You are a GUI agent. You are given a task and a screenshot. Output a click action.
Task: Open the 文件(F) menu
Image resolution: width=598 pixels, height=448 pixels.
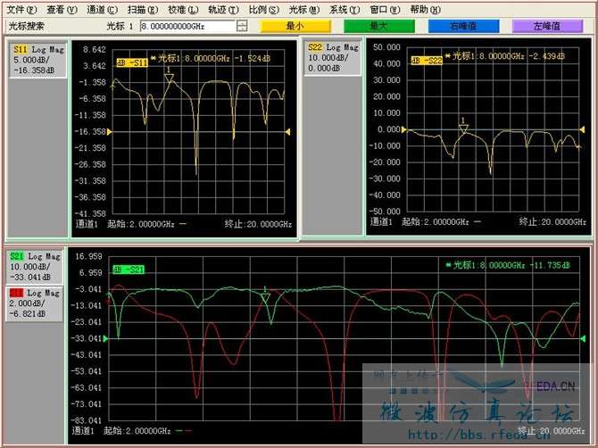(21, 10)
